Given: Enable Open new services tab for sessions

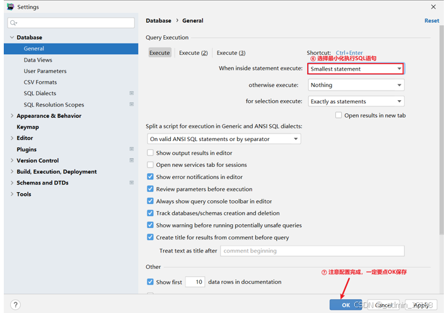Looking at the screenshot, I should pos(150,164).
